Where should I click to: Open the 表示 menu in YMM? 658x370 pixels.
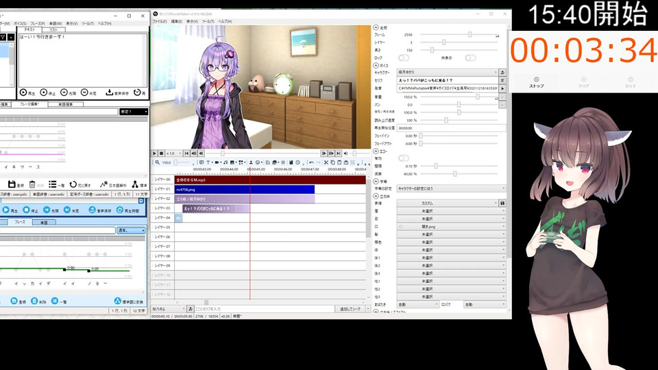pyautogui.click(x=192, y=21)
